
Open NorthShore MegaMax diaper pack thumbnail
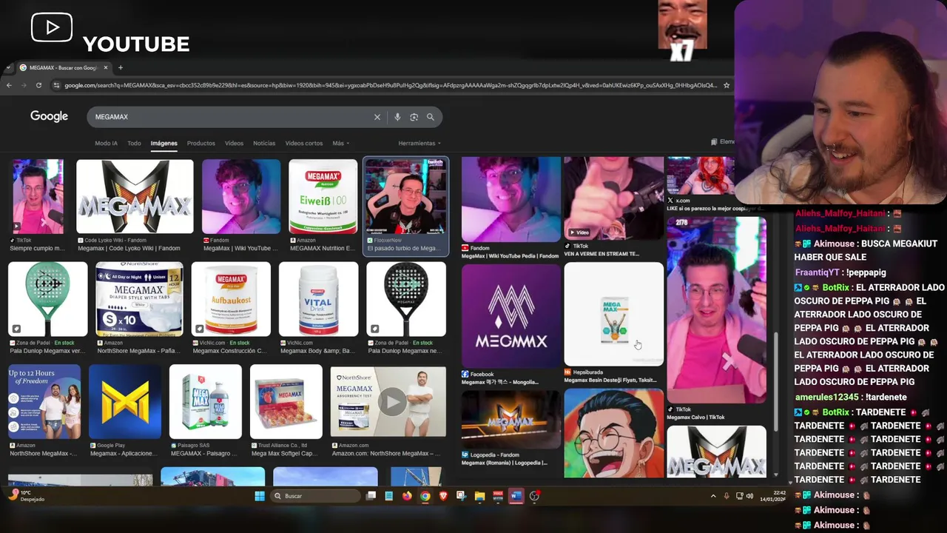click(139, 298)
